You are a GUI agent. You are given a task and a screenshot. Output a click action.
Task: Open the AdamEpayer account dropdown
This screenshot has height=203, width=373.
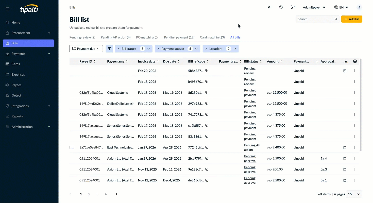[314, 7]
